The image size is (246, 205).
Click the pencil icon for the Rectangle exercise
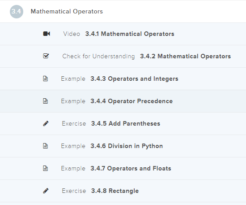(46, 191)
